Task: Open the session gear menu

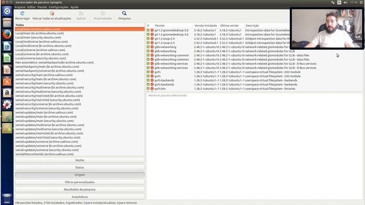Action: pyautogui.click(x=362, y=2)
